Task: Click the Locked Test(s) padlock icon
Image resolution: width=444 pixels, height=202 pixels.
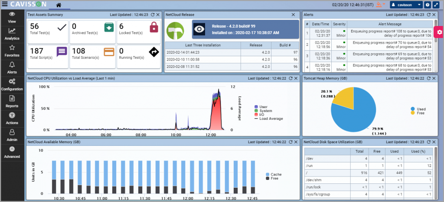Action: [x=153, y=27]
